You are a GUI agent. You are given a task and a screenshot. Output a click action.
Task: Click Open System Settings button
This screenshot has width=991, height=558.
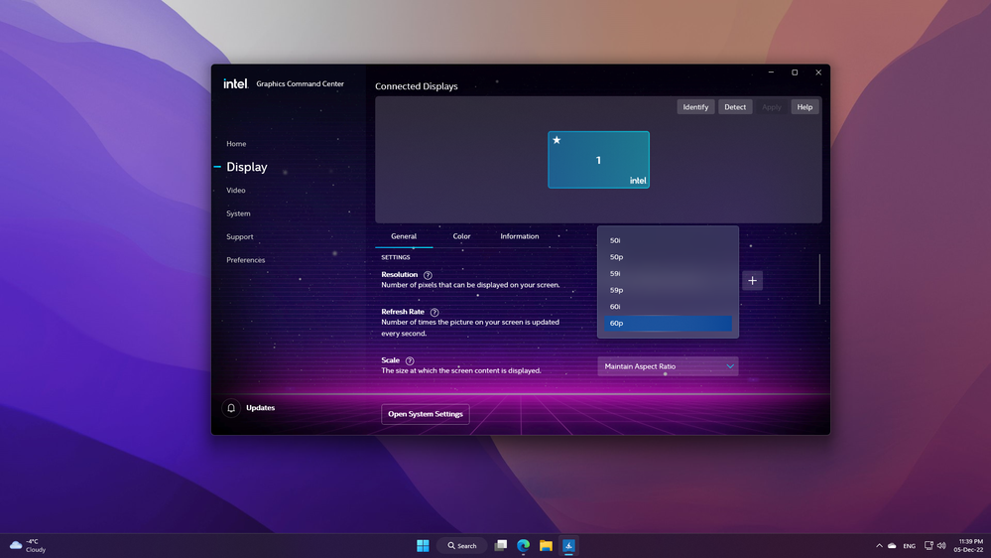pos(426,414)
